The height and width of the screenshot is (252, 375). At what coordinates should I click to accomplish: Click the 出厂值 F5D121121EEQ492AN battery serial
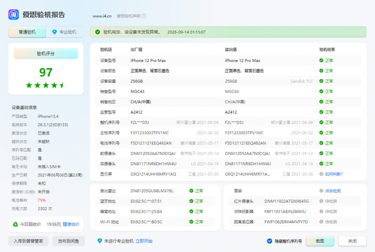151,143
